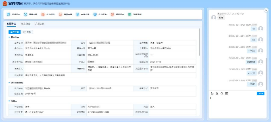Click the 原告 litigation status value
The width and height of the screenshot is (271, 122).
coord(27,107)
